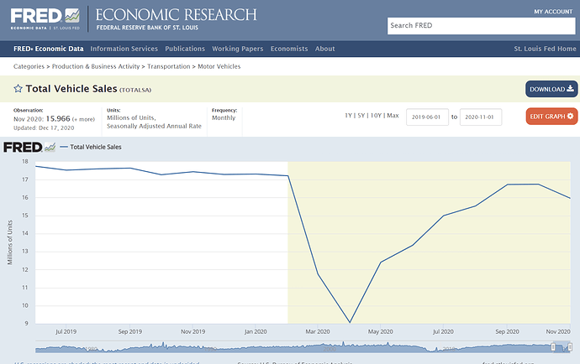The width and height of the screenshot is (580, 364).
Task: Expand the (+ more) observations link
Action: 84,119
